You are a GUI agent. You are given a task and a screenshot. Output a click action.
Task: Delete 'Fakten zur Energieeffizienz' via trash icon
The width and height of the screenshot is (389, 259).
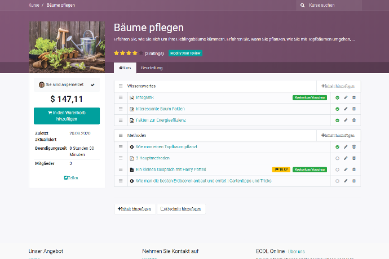[354, 120]
